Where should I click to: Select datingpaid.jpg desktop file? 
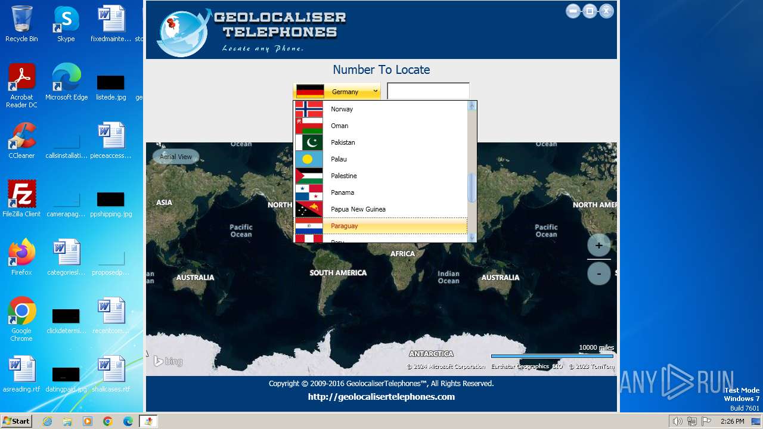(66, 379)
